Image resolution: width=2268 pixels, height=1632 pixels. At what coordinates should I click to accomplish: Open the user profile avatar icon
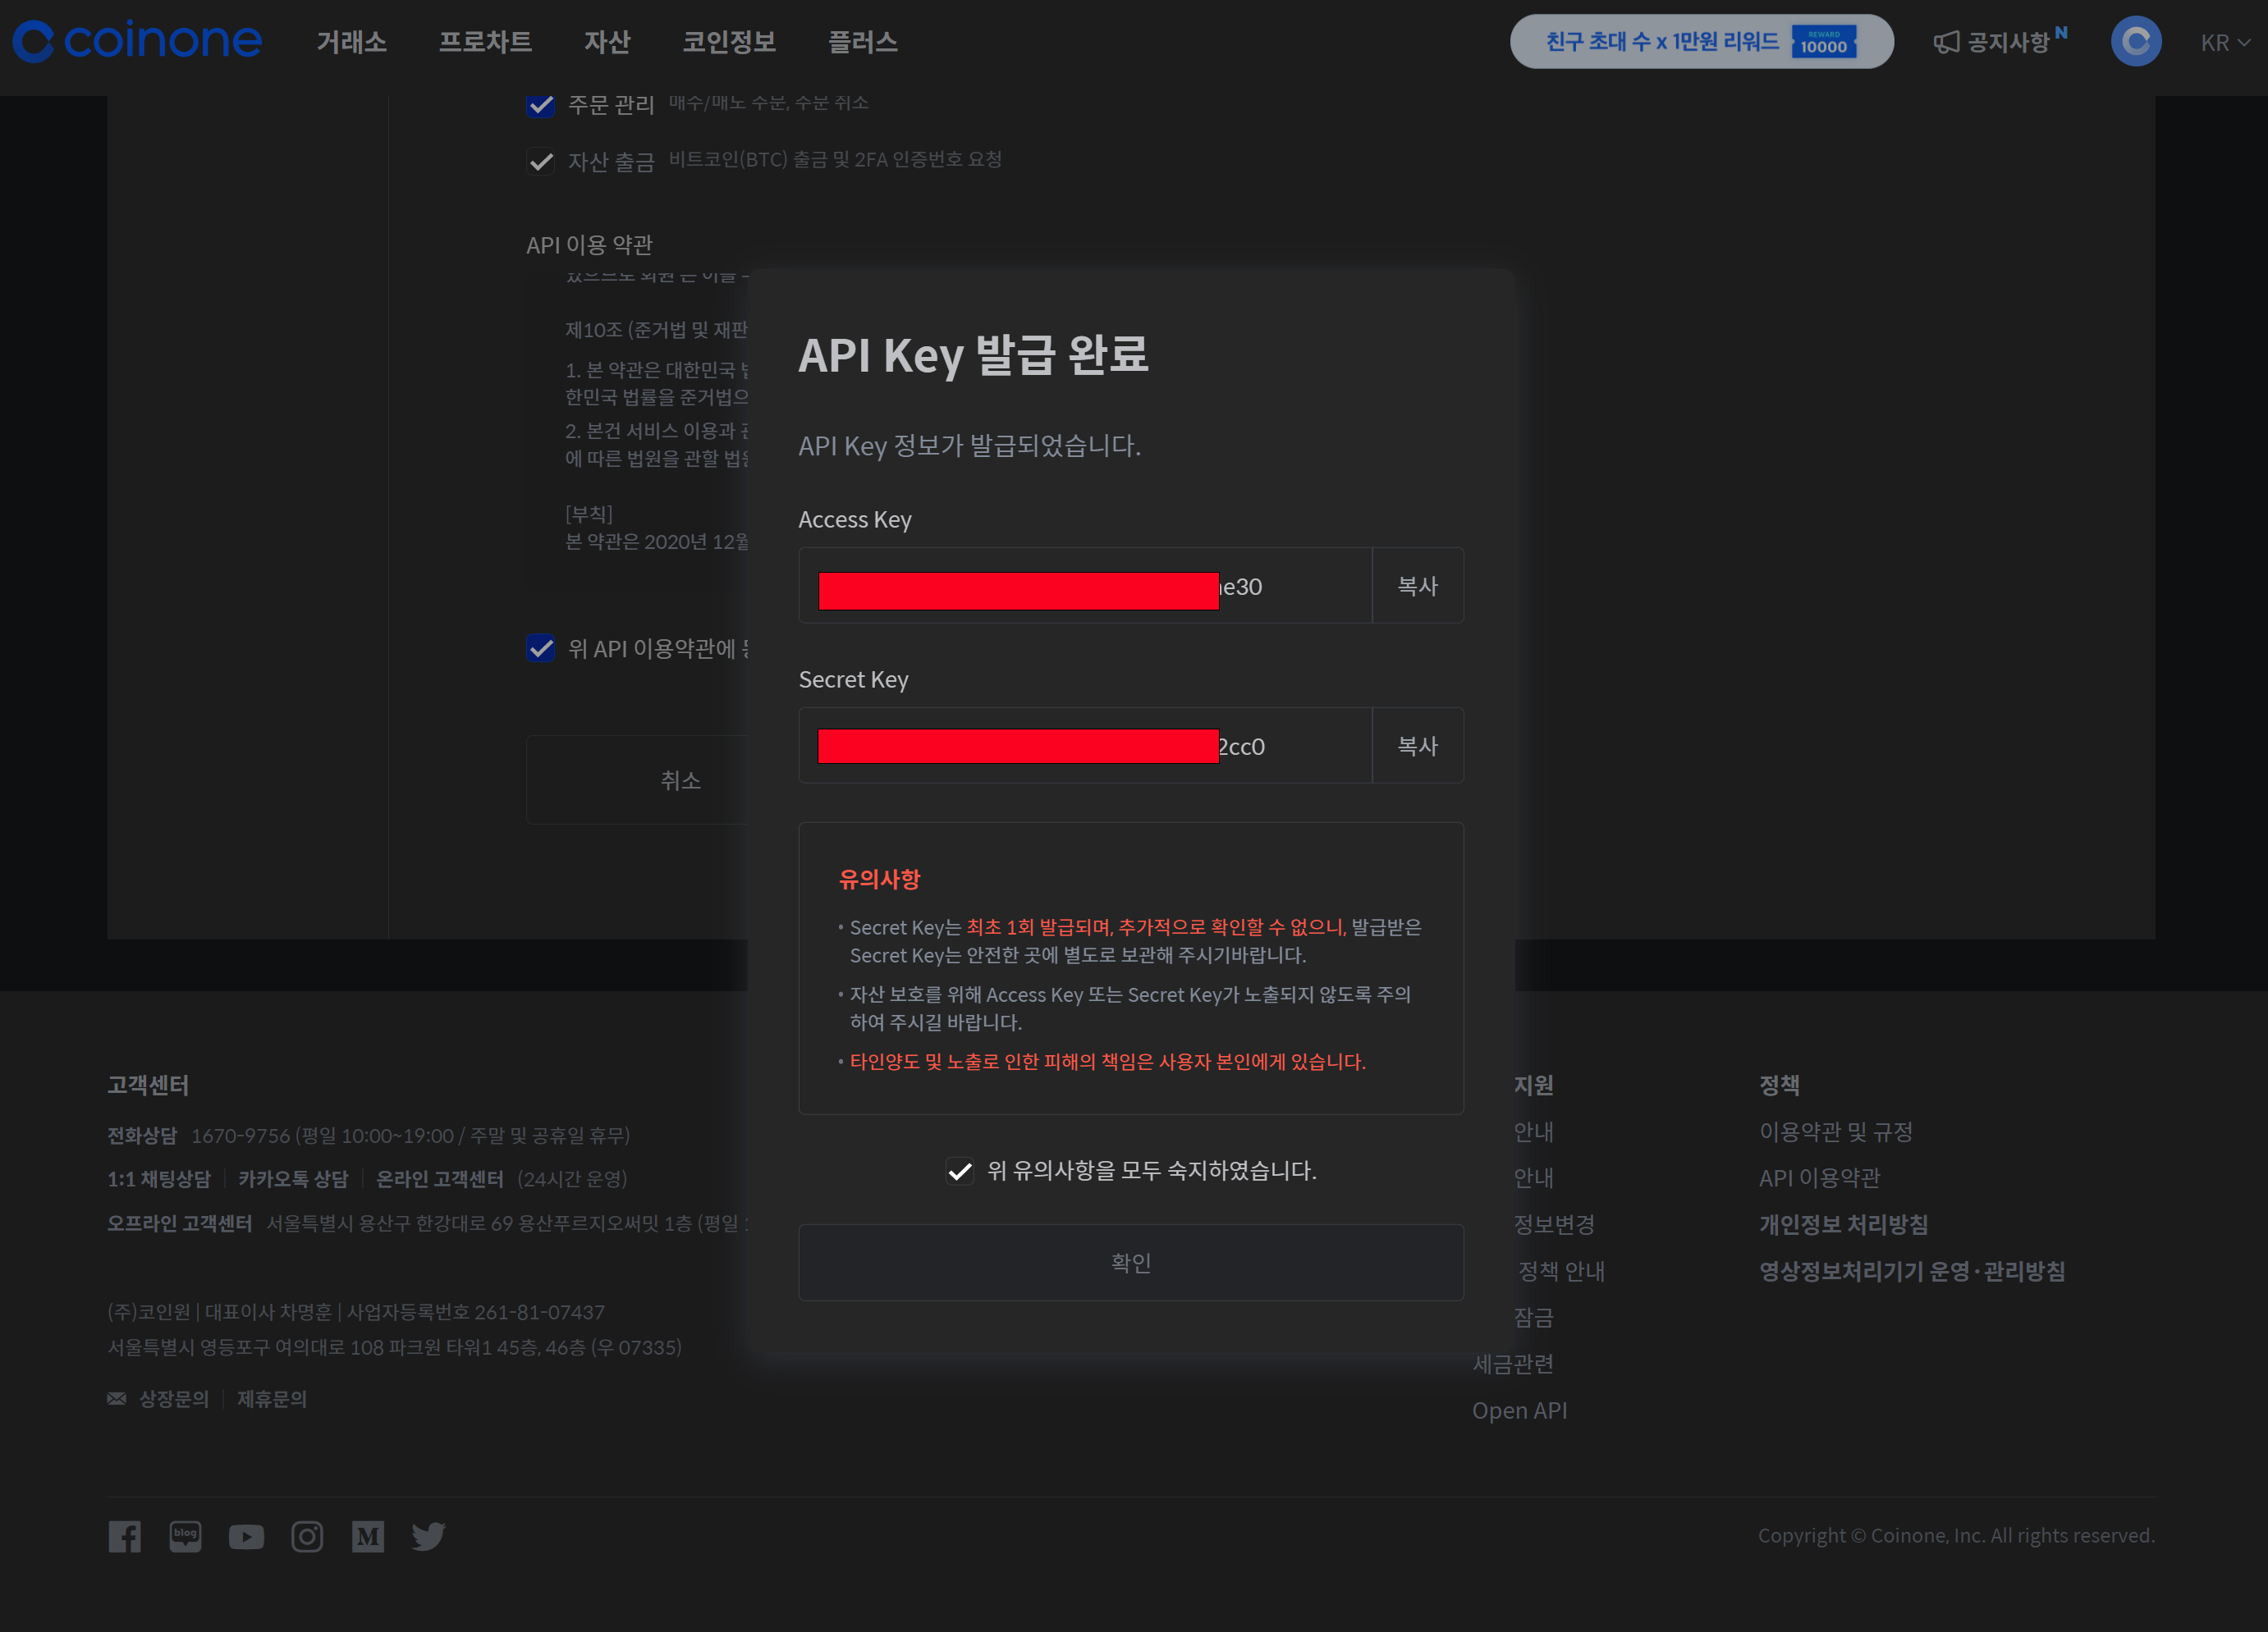click(x=2135, y=41)
